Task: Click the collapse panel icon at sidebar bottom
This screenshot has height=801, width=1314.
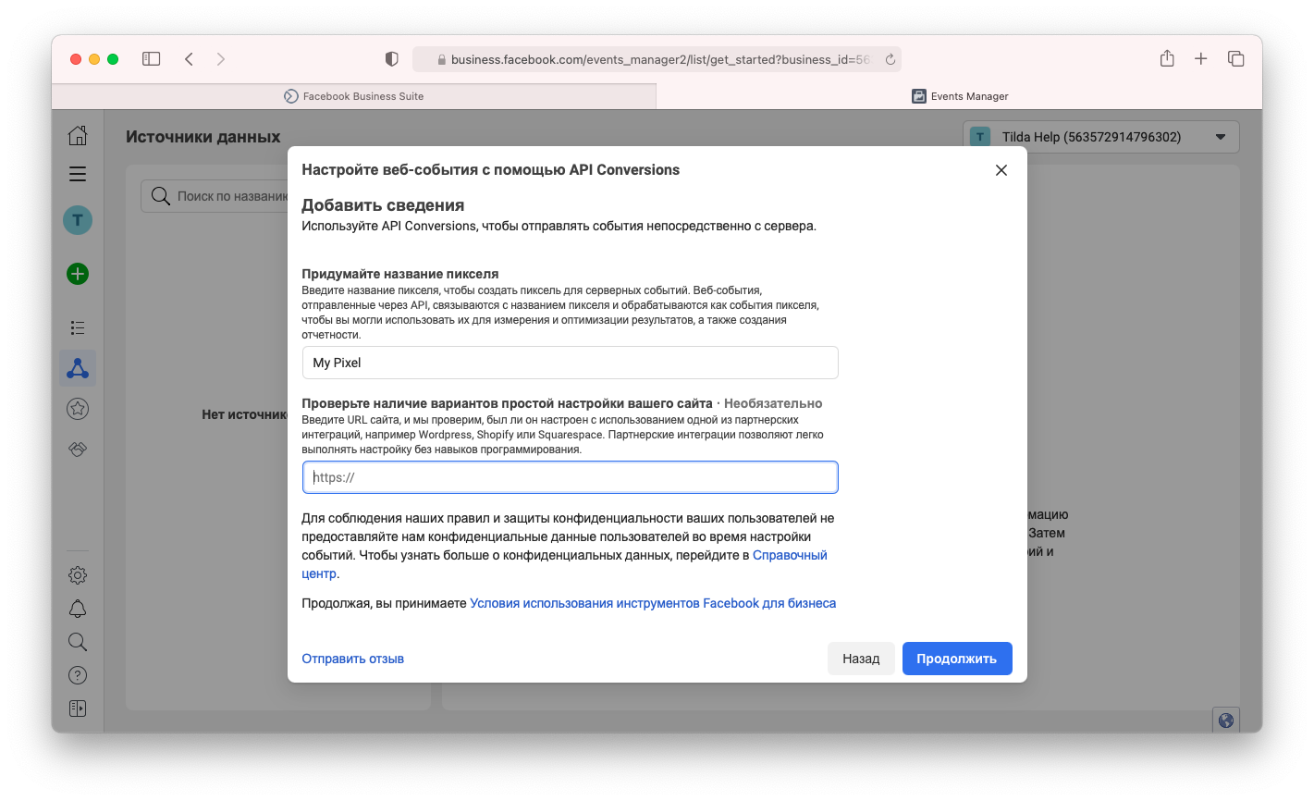Action: 78,709
